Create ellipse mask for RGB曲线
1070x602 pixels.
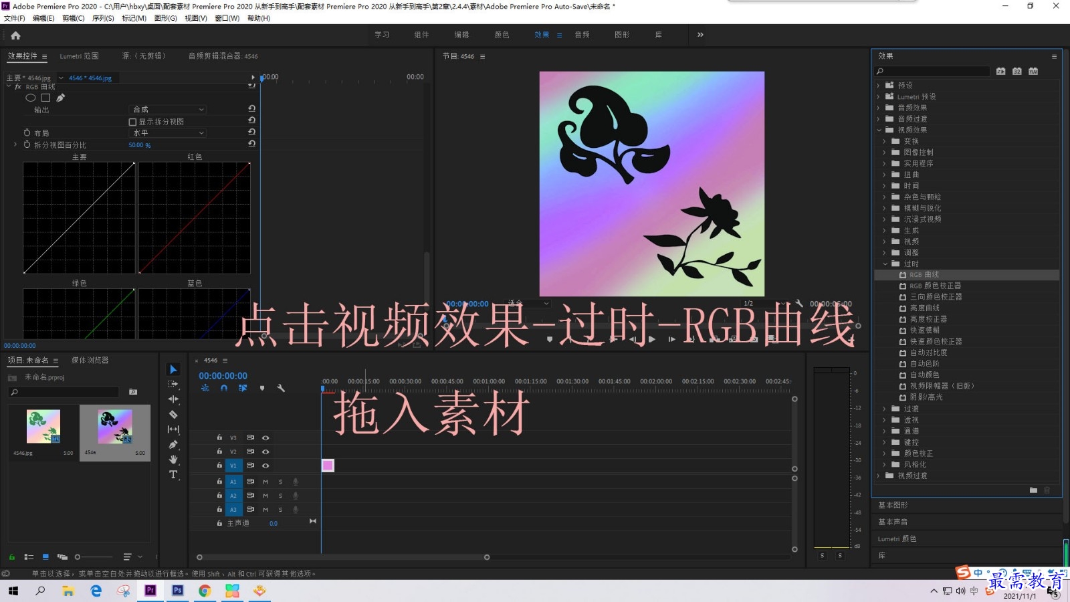[x=31, y=98]
